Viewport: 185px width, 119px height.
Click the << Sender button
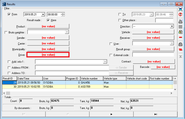[x=121, y=68]
